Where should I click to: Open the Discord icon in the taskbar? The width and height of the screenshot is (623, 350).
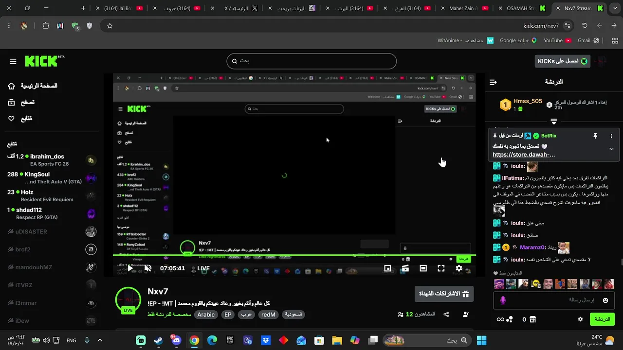(176, 340)
